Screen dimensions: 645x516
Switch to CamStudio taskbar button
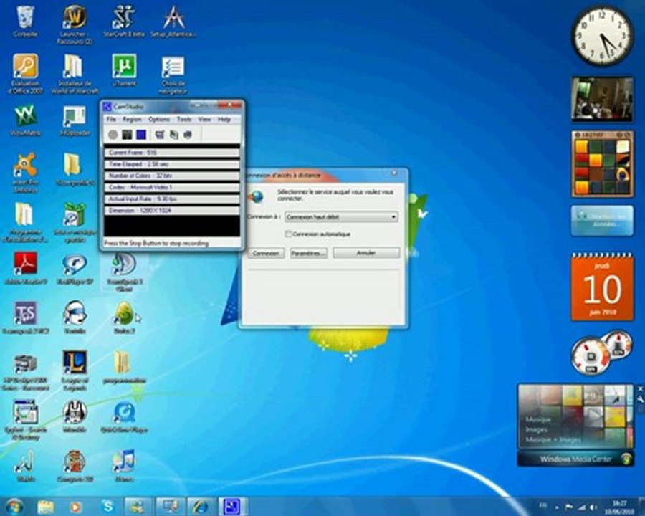[232, 507]
